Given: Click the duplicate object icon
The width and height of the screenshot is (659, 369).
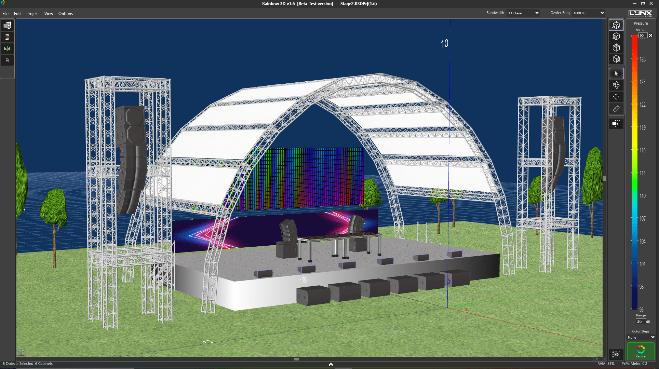Looking at the screenshot, I should (7, 25).
